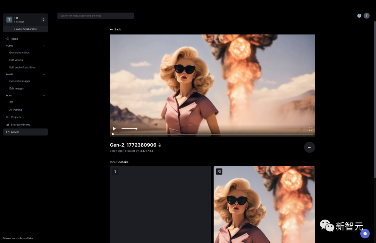
Task: Select Assets in the sidebar
Action: (x=25, y=132)
